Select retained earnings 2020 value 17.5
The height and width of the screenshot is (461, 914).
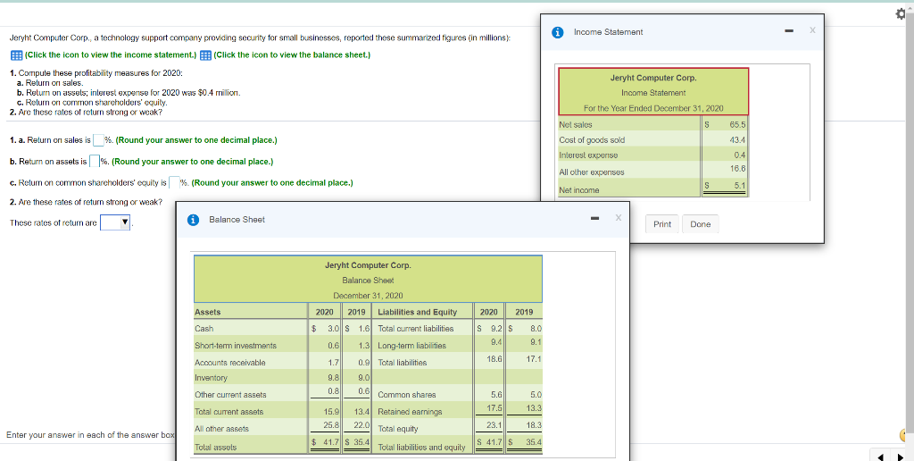[494, 408]
